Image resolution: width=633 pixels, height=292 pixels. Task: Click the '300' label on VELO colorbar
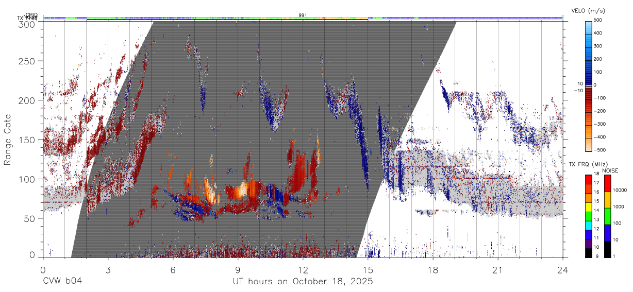click(x=599, y=46)
